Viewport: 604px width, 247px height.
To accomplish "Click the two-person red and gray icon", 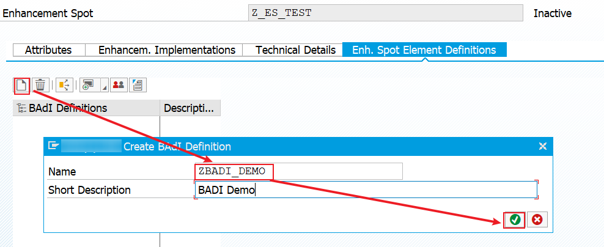I will (119, 85).
